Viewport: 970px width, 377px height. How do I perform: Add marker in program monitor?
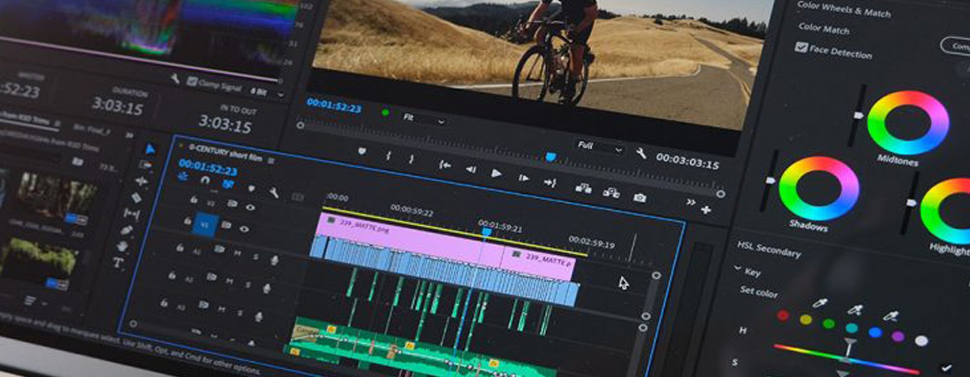[x=361, y=151]
